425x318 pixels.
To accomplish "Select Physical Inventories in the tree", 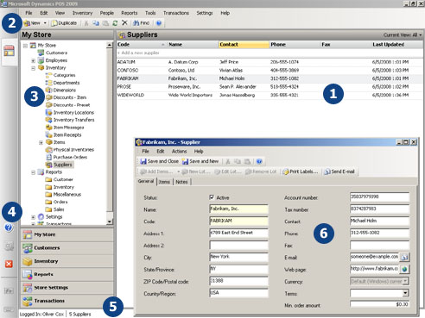I will point(73,150).
